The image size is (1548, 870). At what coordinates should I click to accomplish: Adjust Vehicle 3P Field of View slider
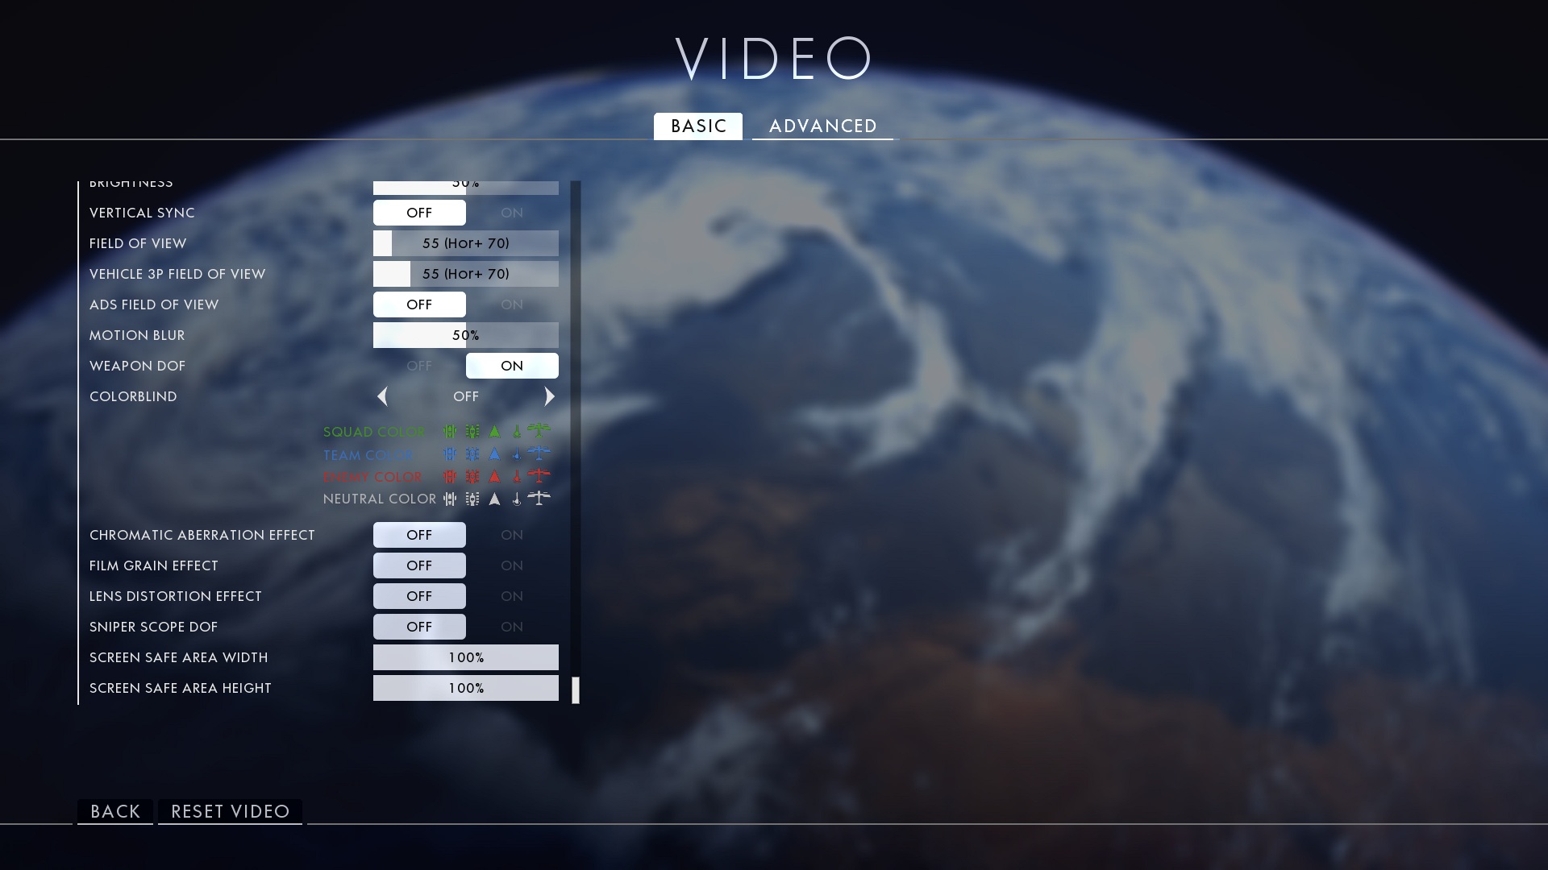[466, 274]
